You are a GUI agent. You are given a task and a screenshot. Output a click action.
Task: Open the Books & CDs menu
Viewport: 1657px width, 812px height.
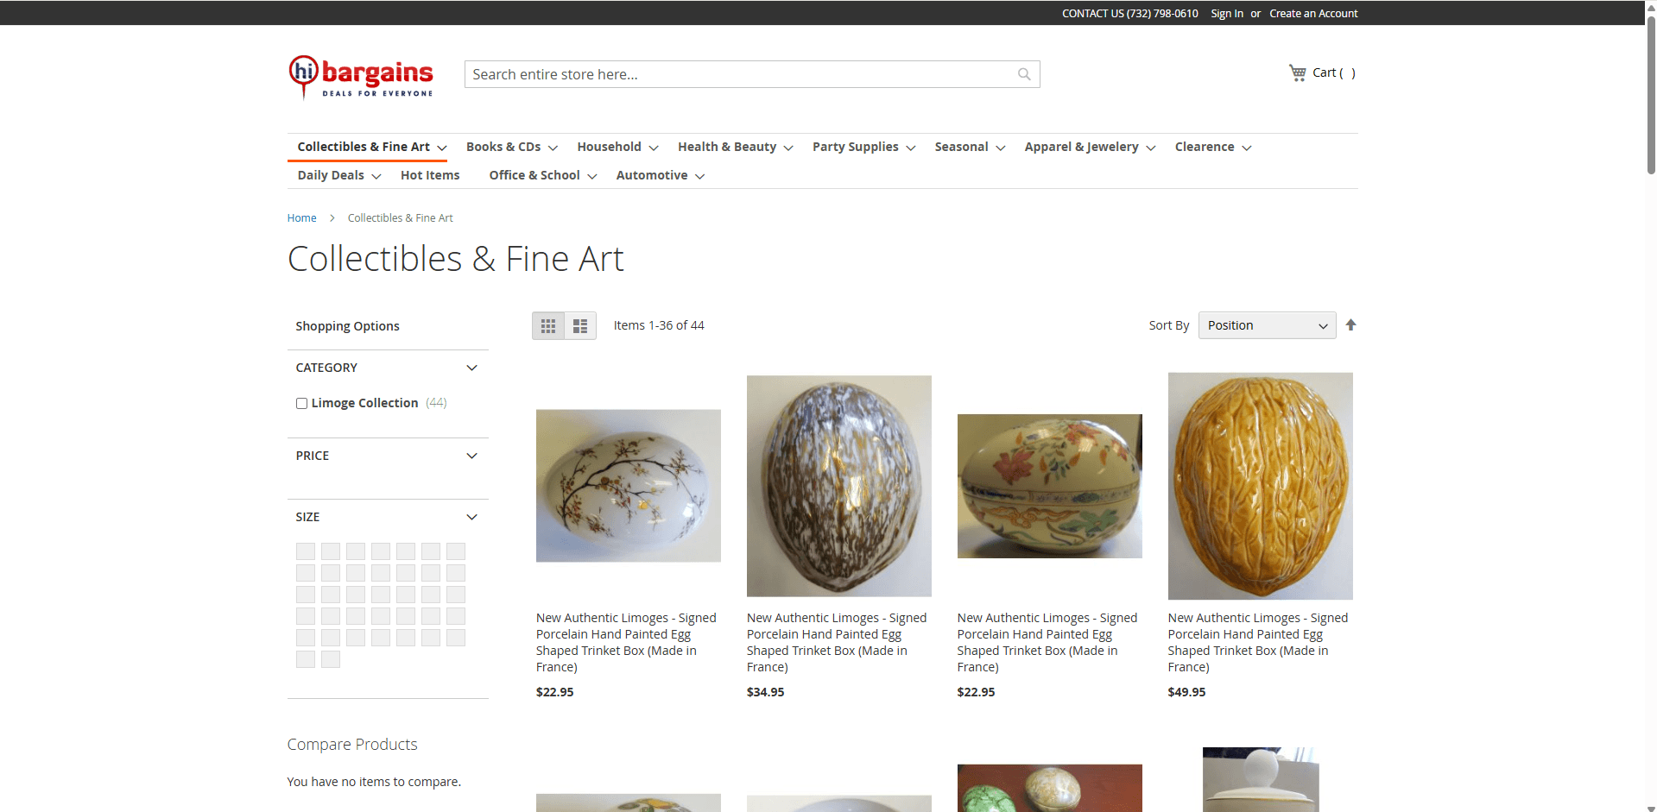point(511,147)
